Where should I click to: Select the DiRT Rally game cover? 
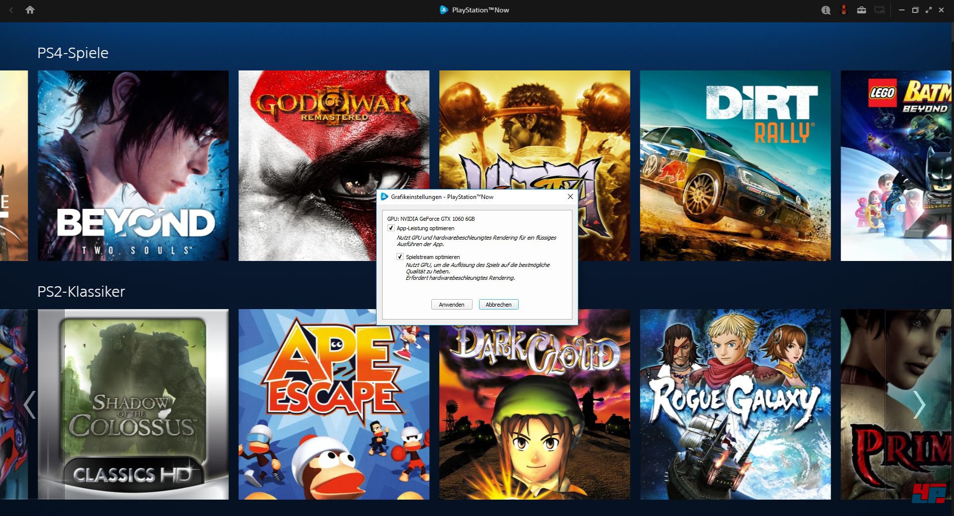pos(735,166)
